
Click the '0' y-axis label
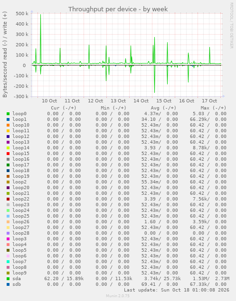tap(24, 65)
